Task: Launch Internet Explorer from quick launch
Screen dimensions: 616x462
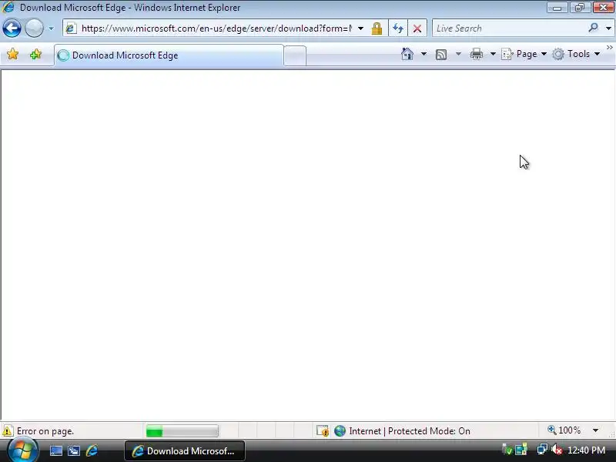Action: point(92,450)
